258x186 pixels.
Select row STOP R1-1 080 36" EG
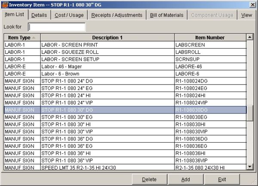click(x=125, y=146)
